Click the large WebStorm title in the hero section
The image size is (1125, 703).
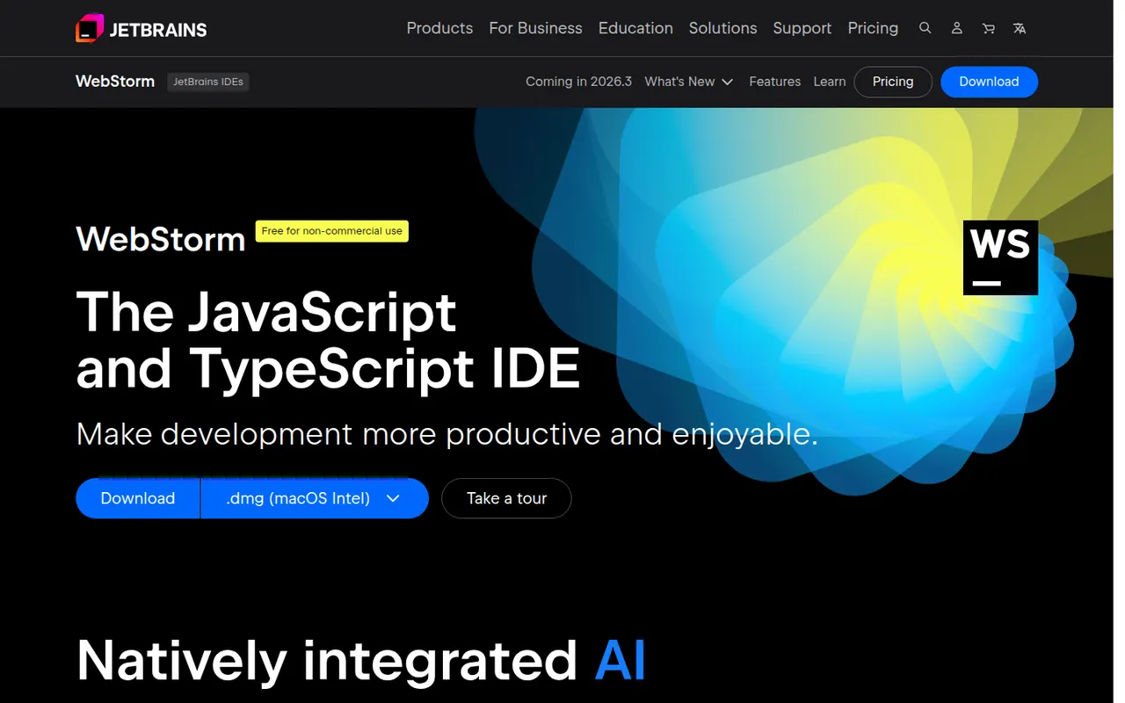pyautogui.click(x=161, y=239)
